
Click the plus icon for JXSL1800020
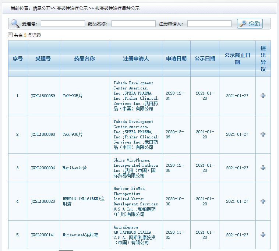[x=263, y=201]
